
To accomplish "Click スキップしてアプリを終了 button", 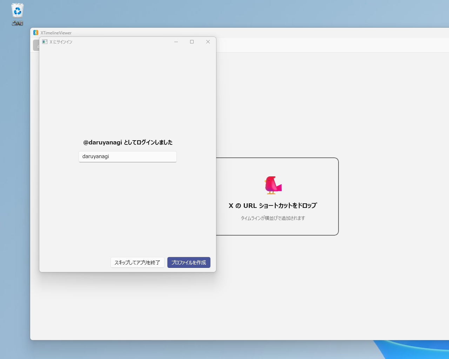I will click(137, 262).
